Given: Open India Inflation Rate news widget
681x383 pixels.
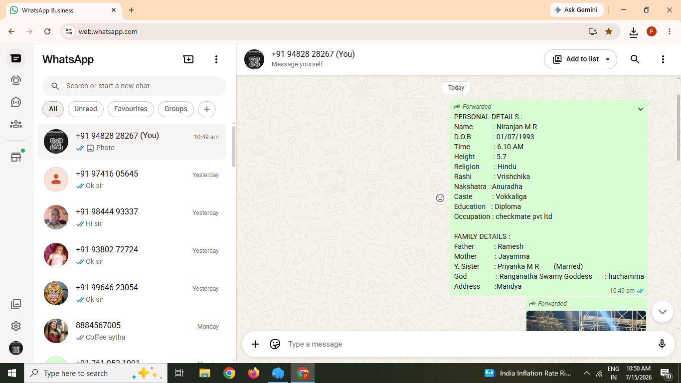Looking at the screenshot, I should pyautogui.click(x=528, y=373).
